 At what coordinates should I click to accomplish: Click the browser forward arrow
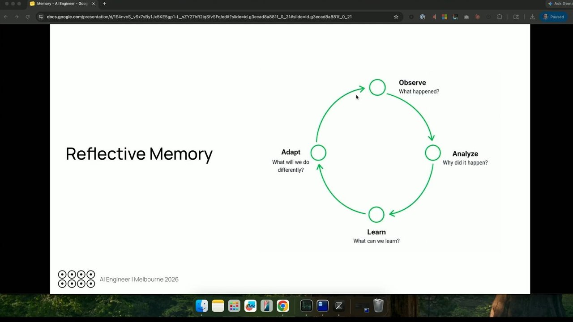click(x=17, y=17)
